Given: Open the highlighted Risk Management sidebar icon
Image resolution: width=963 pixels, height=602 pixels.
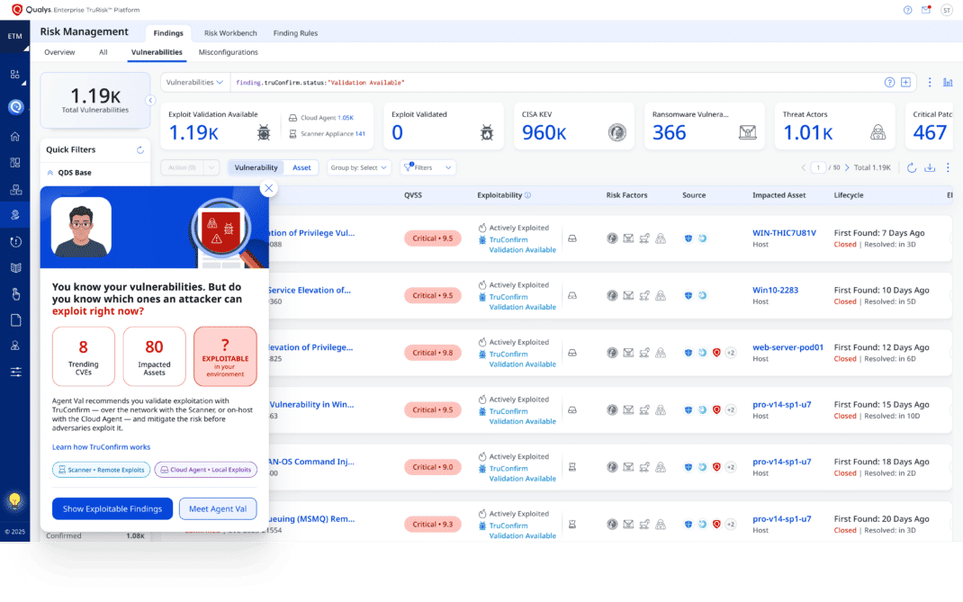Looking at the screenshot, I should (15, 215).
